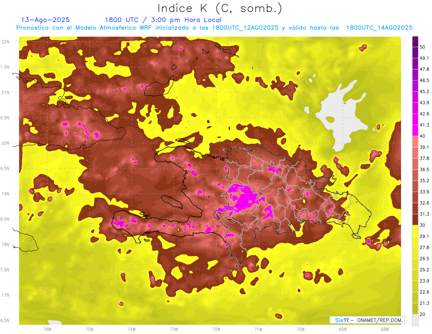Select the clipped latitude label "8.5N"

5,219
